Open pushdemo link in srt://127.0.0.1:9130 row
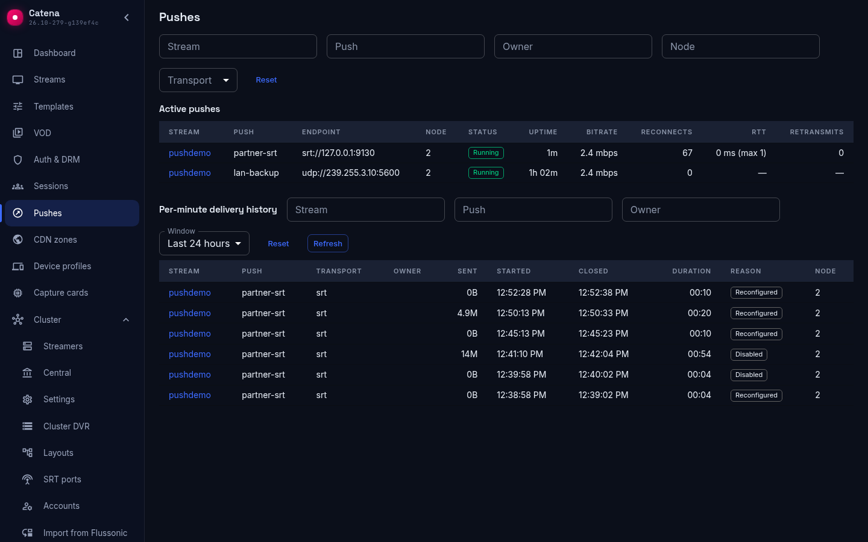Viewport: 868px width, 542px height. 190,153
